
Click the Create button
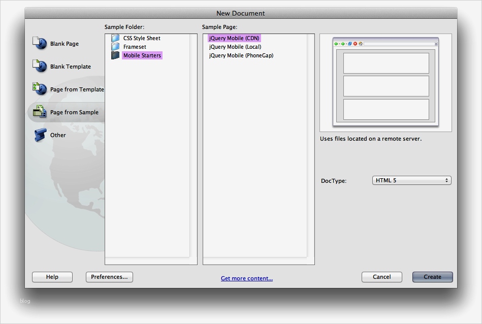tap(432, 277)
